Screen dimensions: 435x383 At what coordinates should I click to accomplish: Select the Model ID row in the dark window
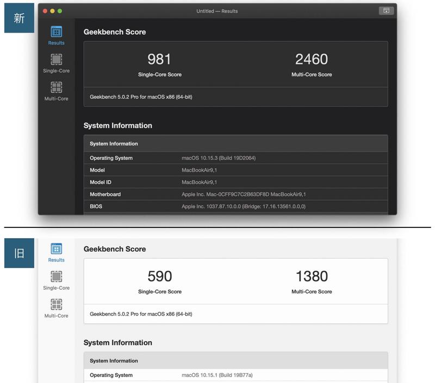(x=235, y=182)
